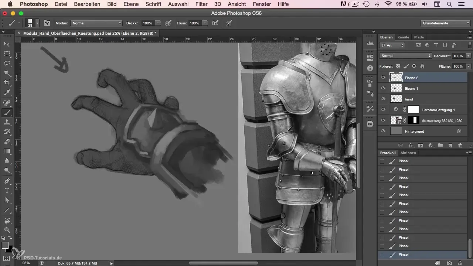The height and width of the screenshot is (266, 473).
Task: Select the Line tool
Action: coord(7,210)
